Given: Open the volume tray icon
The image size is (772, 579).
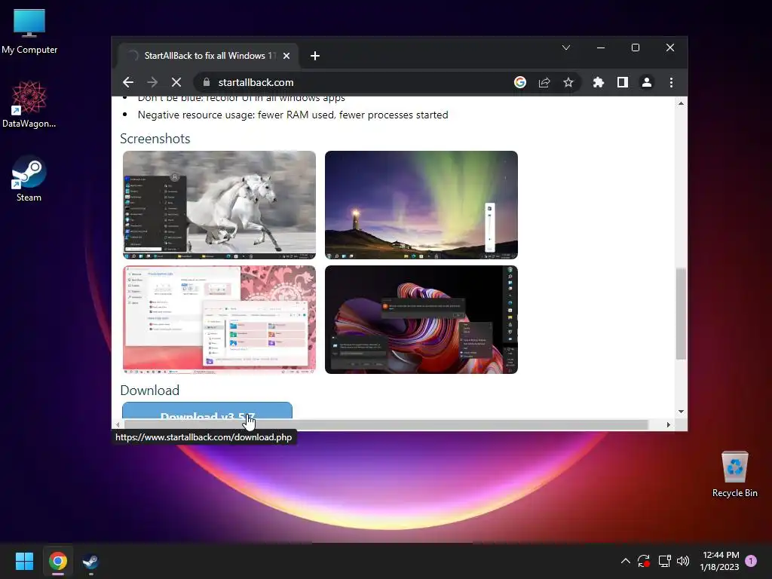Looking at the screenshot, I should [683, 560].
